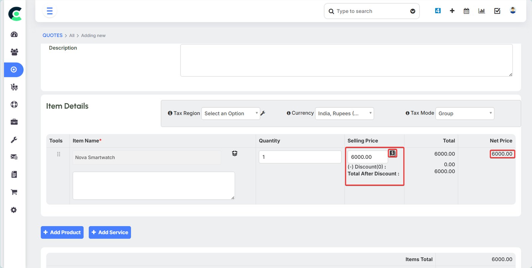Expand the Tax Mode dropdown
The width and height of the screenshot is (532, 268).
[465, 113]
